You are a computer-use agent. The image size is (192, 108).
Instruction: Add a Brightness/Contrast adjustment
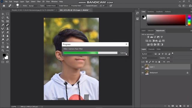tap(148, 37)
